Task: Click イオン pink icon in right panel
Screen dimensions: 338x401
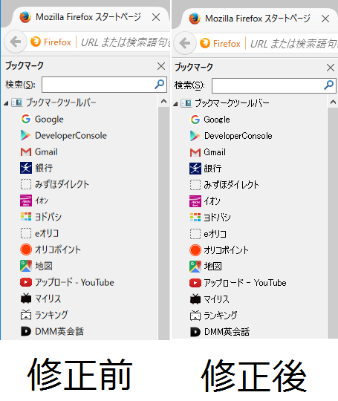Action: 195,201
